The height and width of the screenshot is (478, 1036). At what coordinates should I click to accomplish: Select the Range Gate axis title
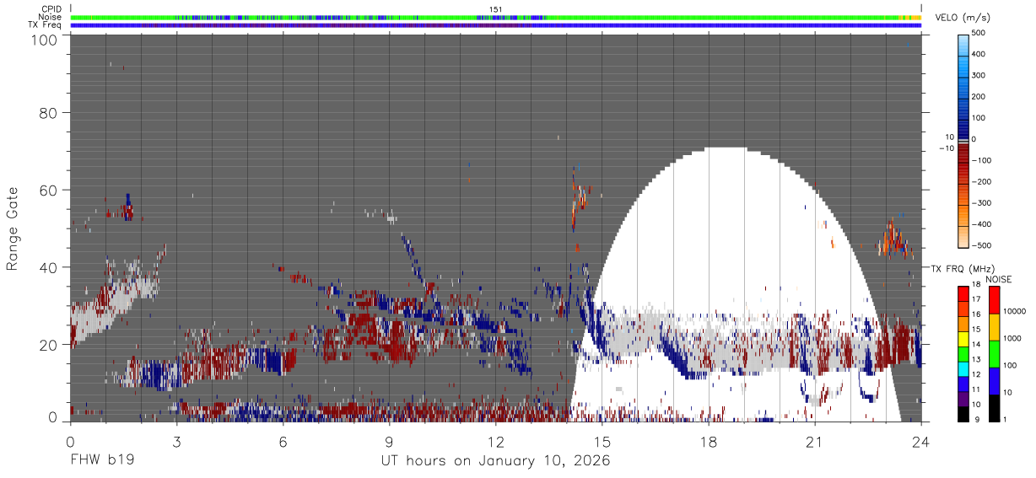tap(13, 228)
